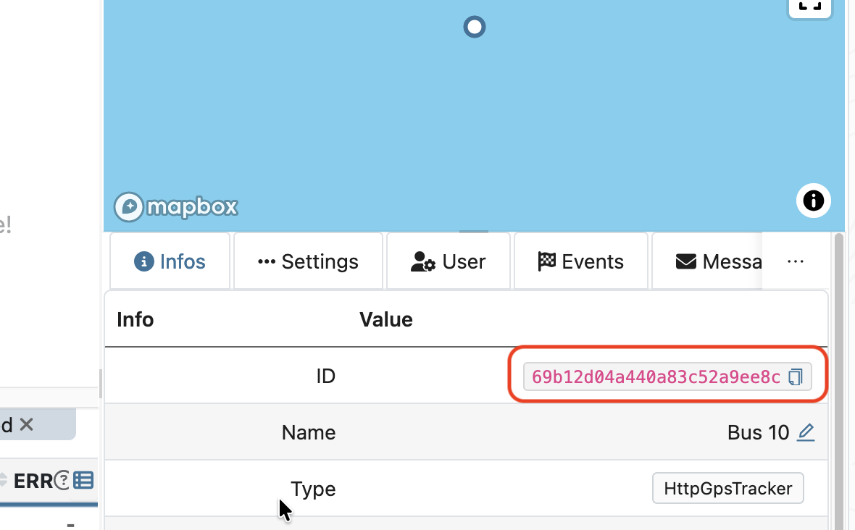Screen dimensions: 855x530
Task: Switch to the Infos tab
Action: pyautogui.click(x=170, y=261)
